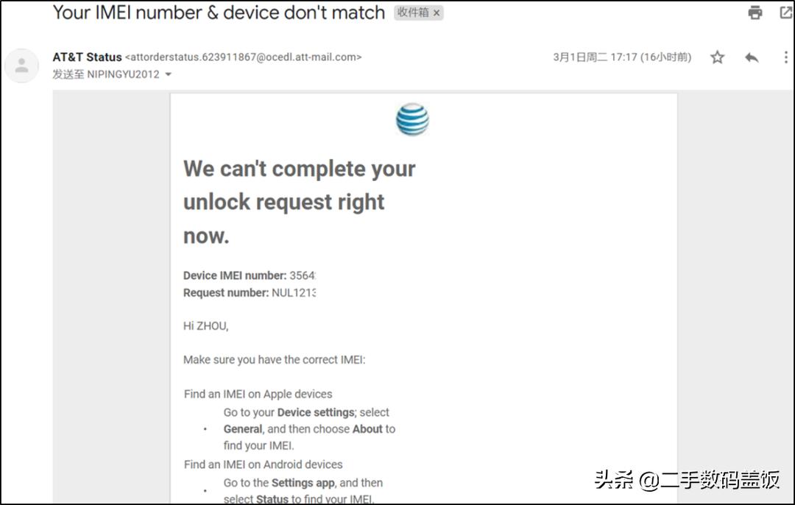The width and height of the screenshot is (795, 505).
Task: Open the email in a new window
Action: click(786, 13)
